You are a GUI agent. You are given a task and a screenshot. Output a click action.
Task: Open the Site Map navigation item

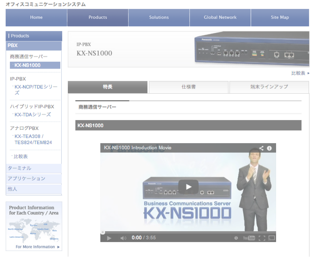coord(280,17)
